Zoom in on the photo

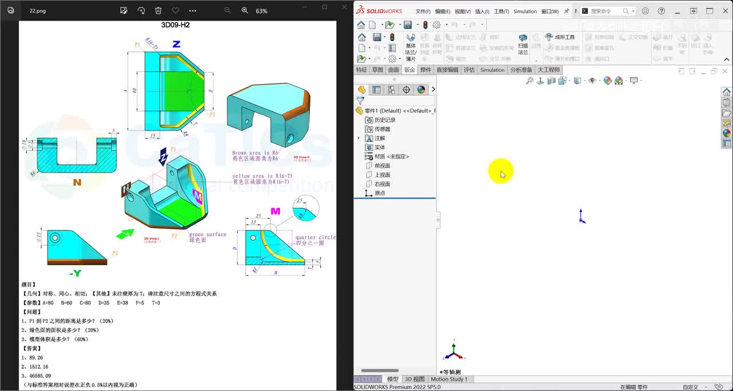coord(245,11)
